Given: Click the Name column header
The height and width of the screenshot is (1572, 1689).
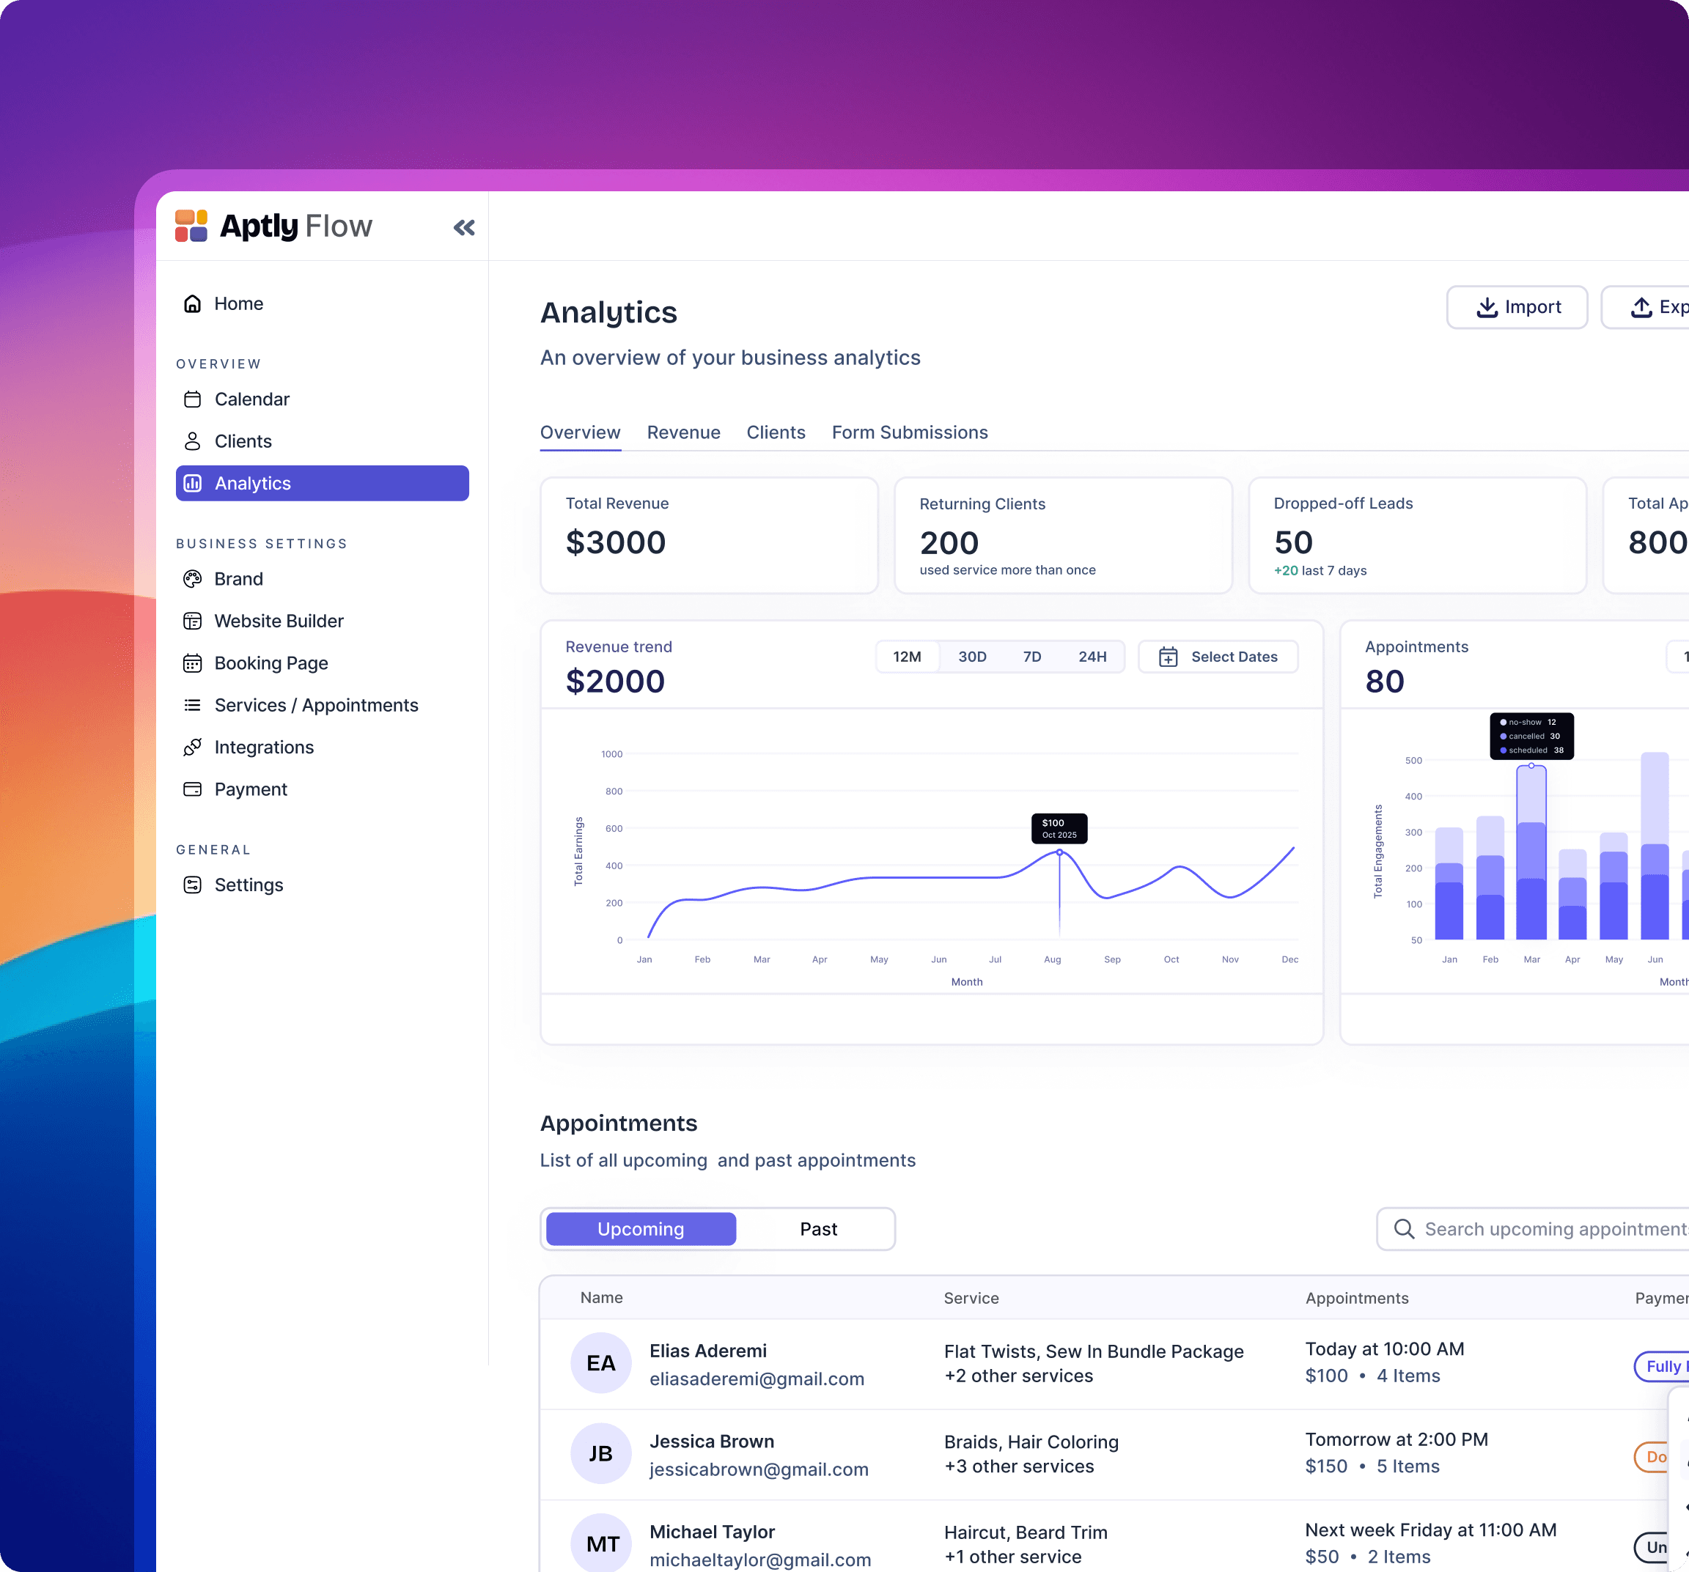Looking at the screenshot, I should coord(600,1297).
